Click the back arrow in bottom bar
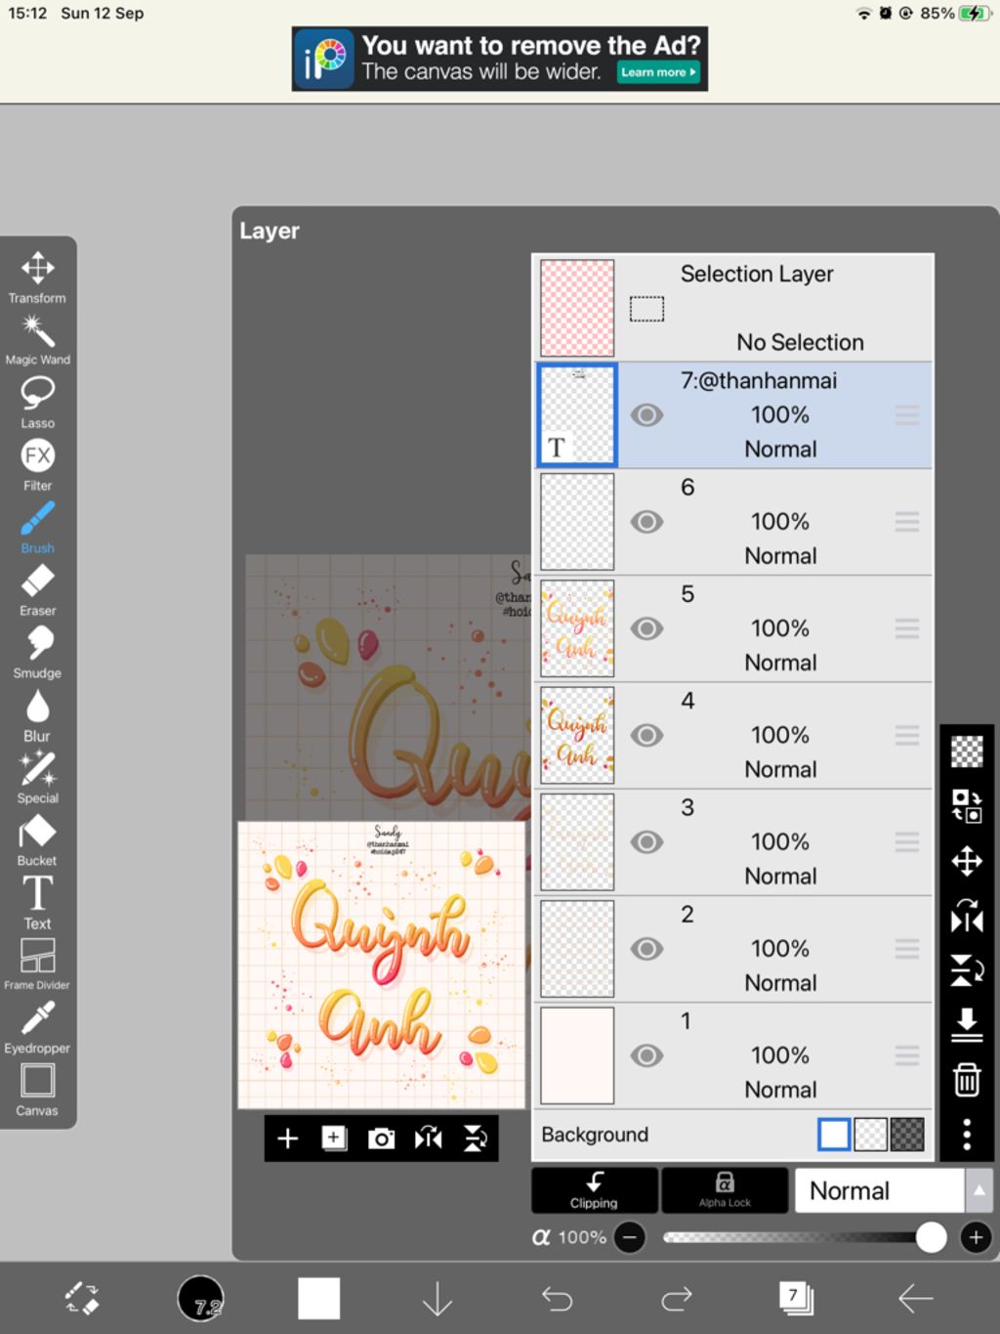The image size is (1000, 1334). tap(915, 1299)
